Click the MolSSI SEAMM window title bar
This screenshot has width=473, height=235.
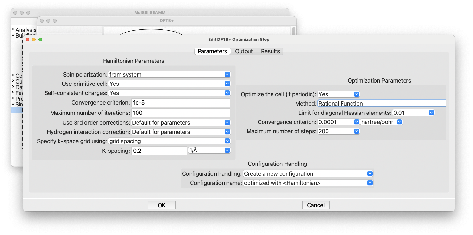(x=150, y=12)
